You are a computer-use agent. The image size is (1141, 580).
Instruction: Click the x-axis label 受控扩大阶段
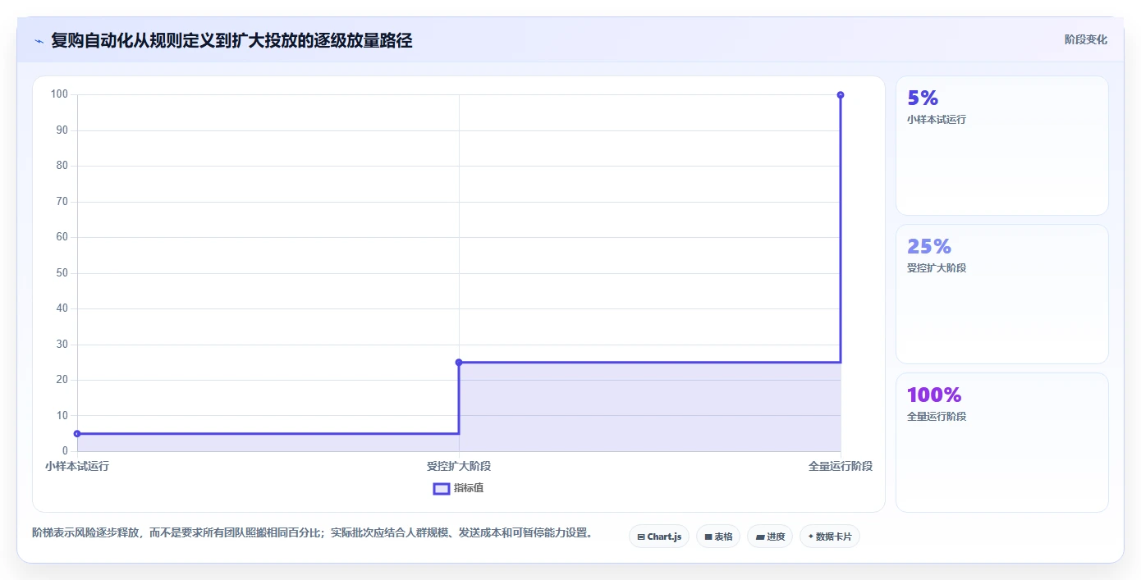(x=459, y=466)
